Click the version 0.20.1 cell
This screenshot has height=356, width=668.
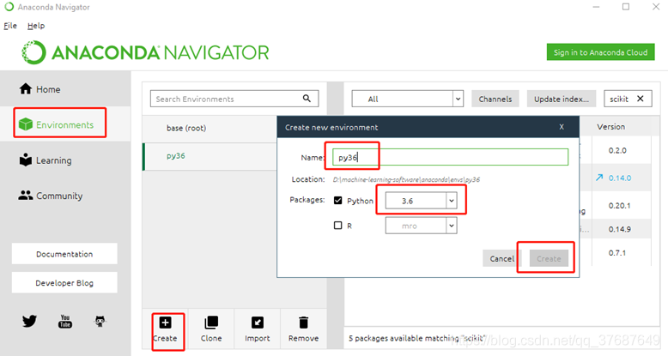pyautogui.click(x=619, y=205)
